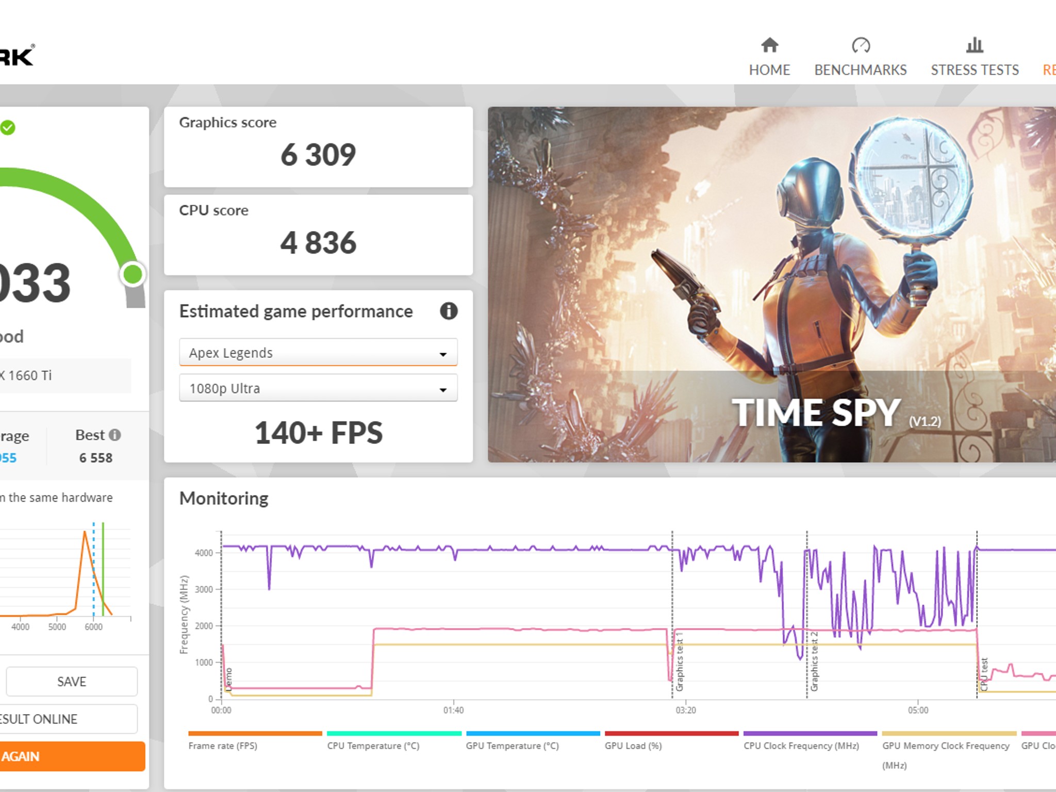Open the Apex Legends game dropdown
The height and width of the screenshot is (792, 1056).
(x=318, y=353)
